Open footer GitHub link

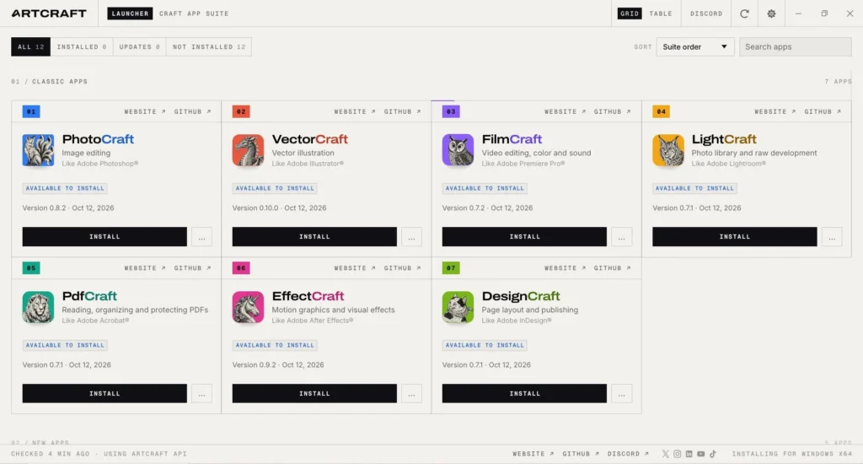pos(581,454)
